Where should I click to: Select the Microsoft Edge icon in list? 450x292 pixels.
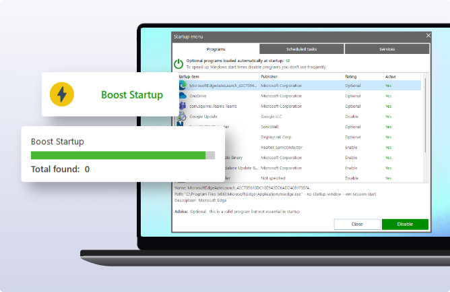tap(183, 86)
